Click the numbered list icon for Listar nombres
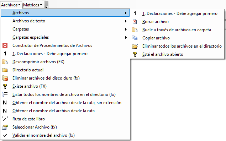 5,94
